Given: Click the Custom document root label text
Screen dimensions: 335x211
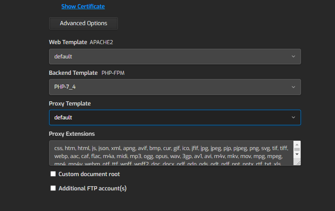Looking at the screenshot, I should [89, 174].
